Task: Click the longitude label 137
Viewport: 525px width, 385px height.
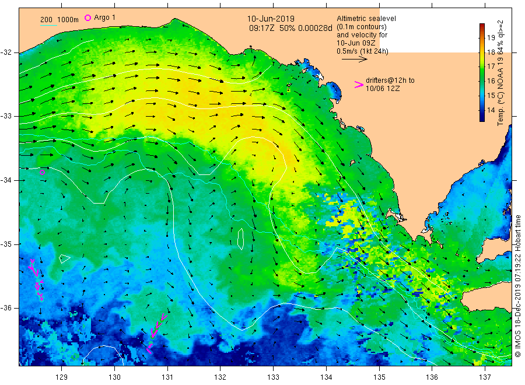Action: tap(485, 377)
